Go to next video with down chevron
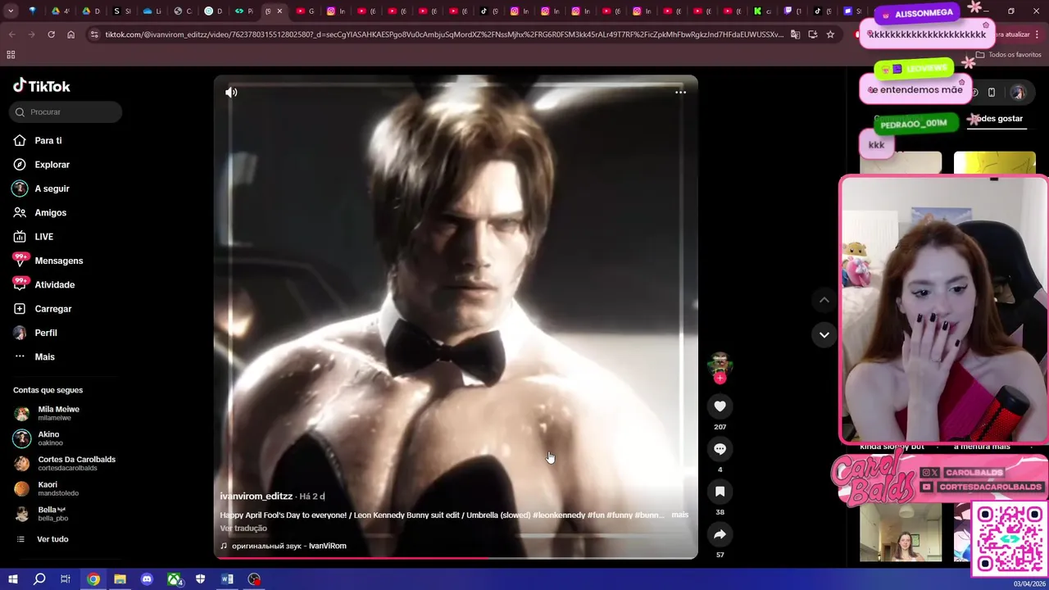 (x=824, y=334)
